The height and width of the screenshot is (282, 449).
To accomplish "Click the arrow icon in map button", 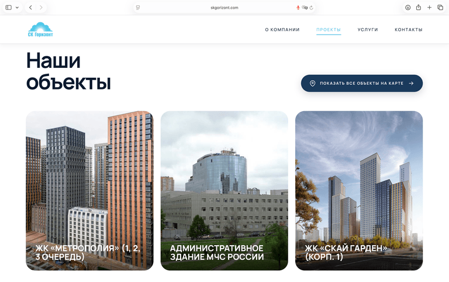I will (x=411, y=83).
